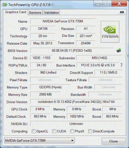Click the Memory Size field 2990 MB

coord(45,94)
